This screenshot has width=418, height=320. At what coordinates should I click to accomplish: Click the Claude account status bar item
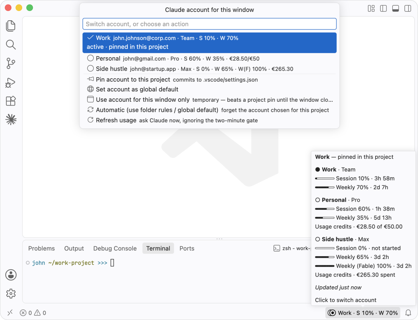[x=363, y=313]
